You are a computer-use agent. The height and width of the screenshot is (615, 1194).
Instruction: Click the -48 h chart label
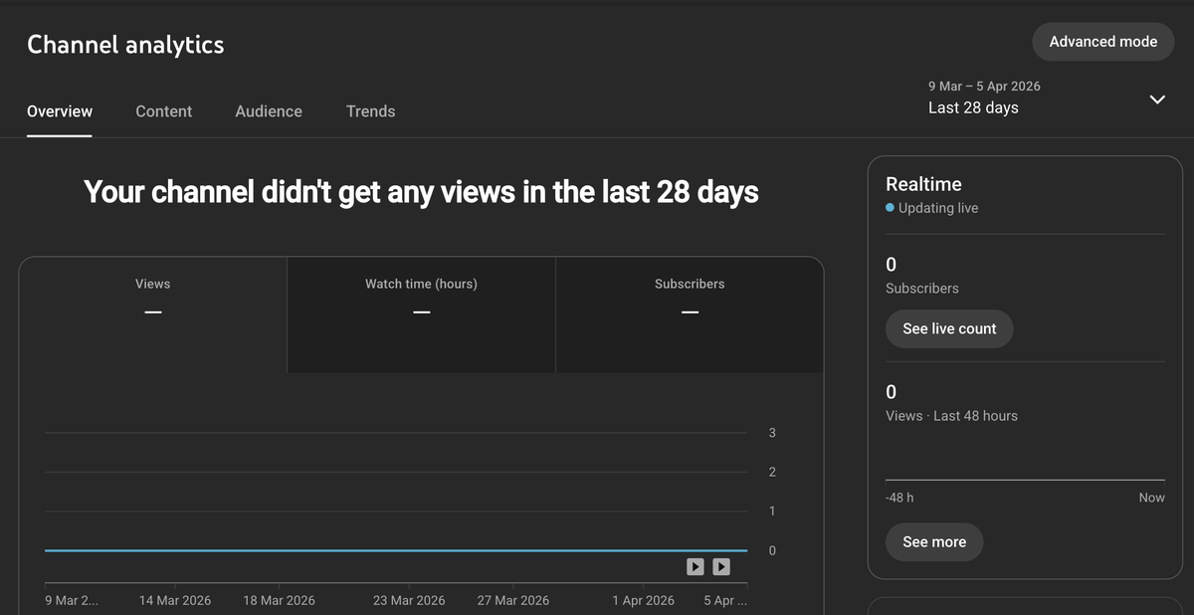[899, 498]
